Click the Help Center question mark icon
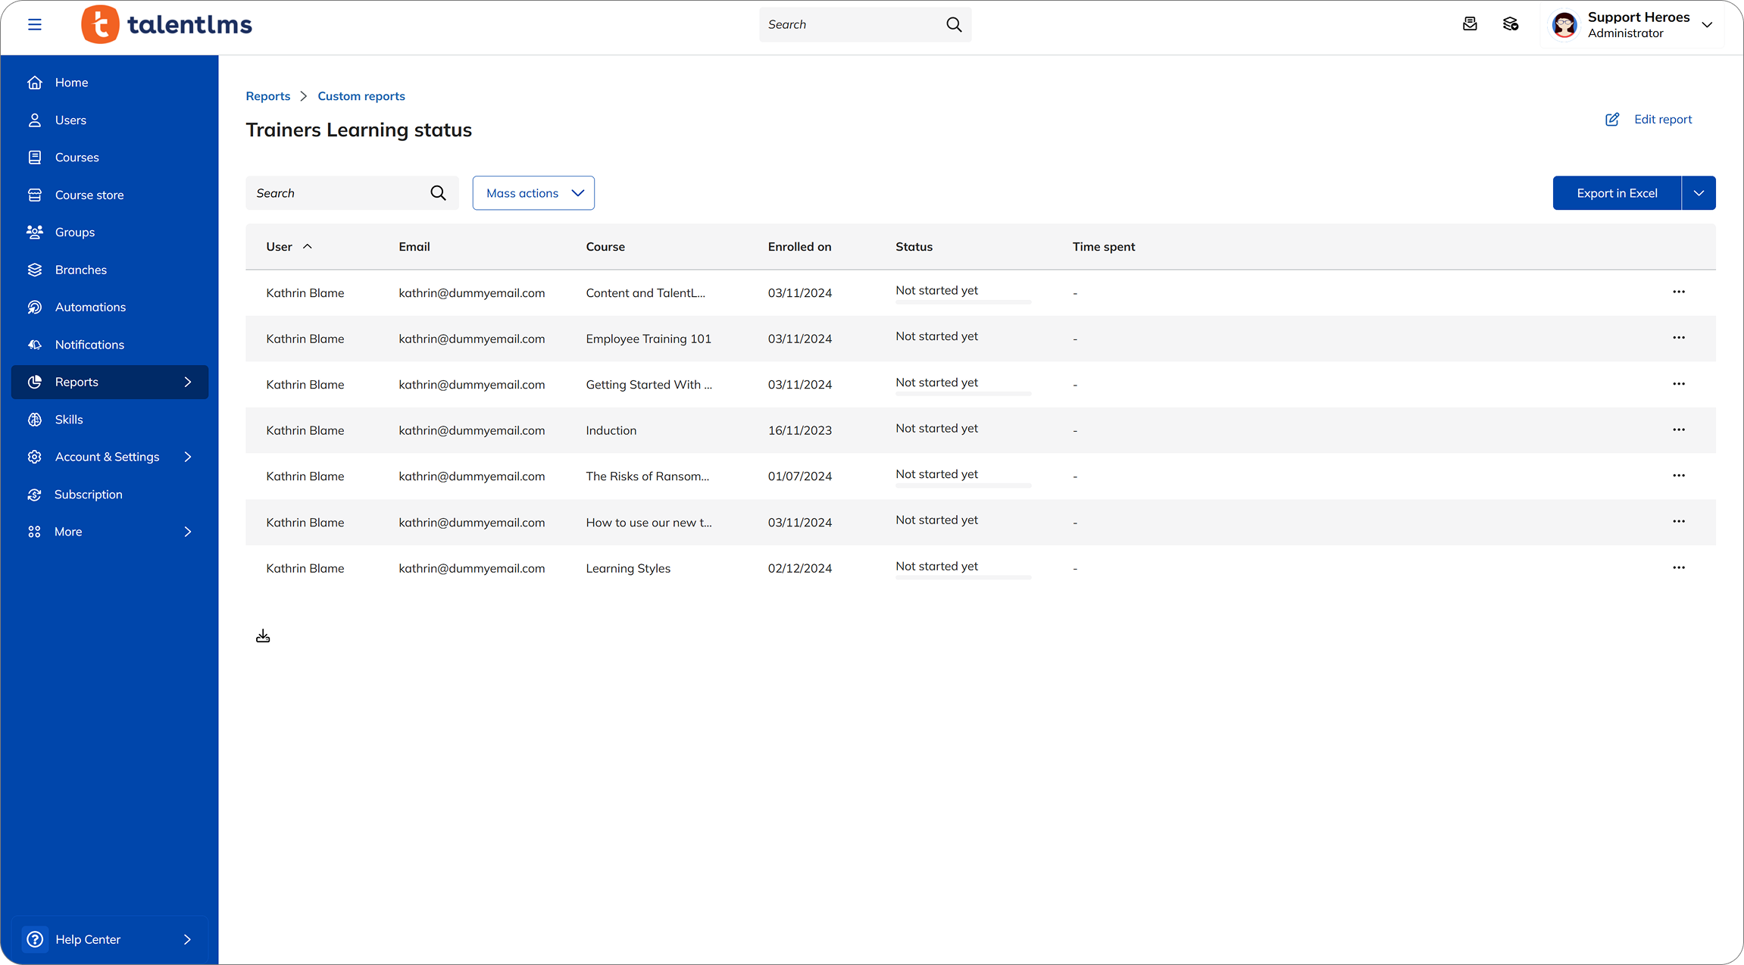Image resolution: width=1744 pixels, height=965 pixels. (35, 939)
